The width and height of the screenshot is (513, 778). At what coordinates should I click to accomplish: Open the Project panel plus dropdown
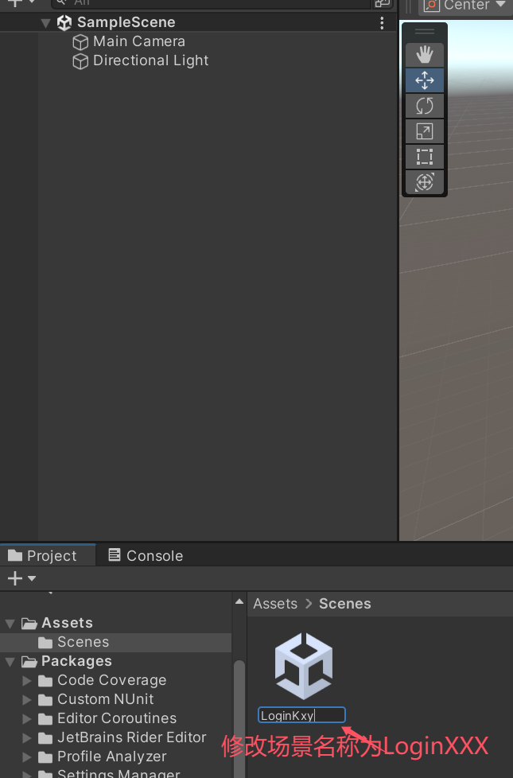[21, 578]
